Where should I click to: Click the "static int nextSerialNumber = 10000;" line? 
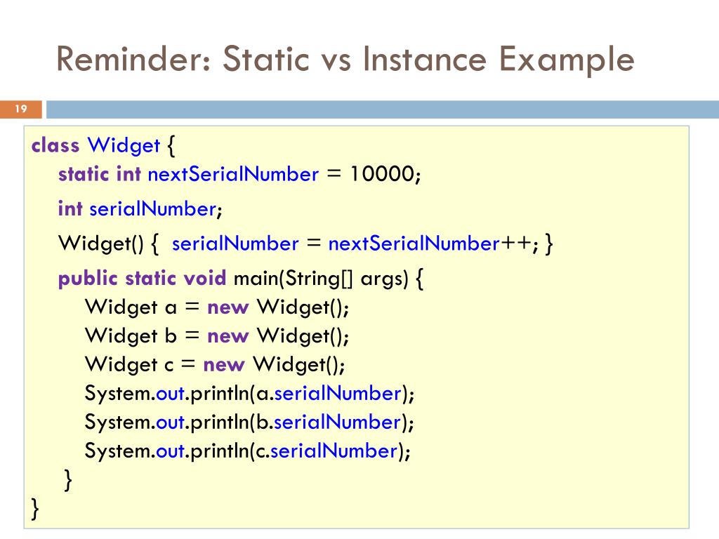[x=239, y=174]
